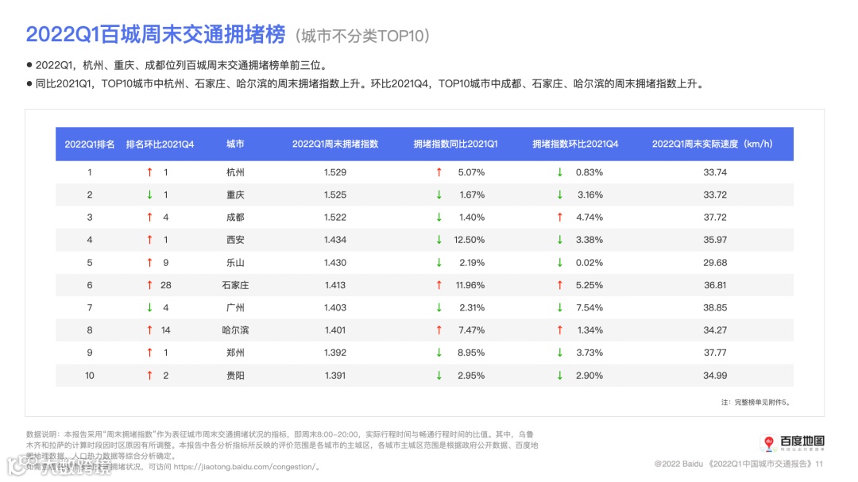Click red up arrow in 哈尔滨 rank change 14
Screen dimensions: 858x482
point(149,330)
